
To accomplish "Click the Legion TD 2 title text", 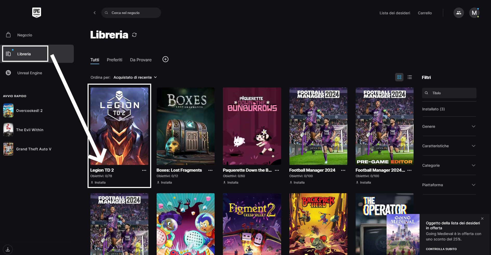I will tap(102, 170).
